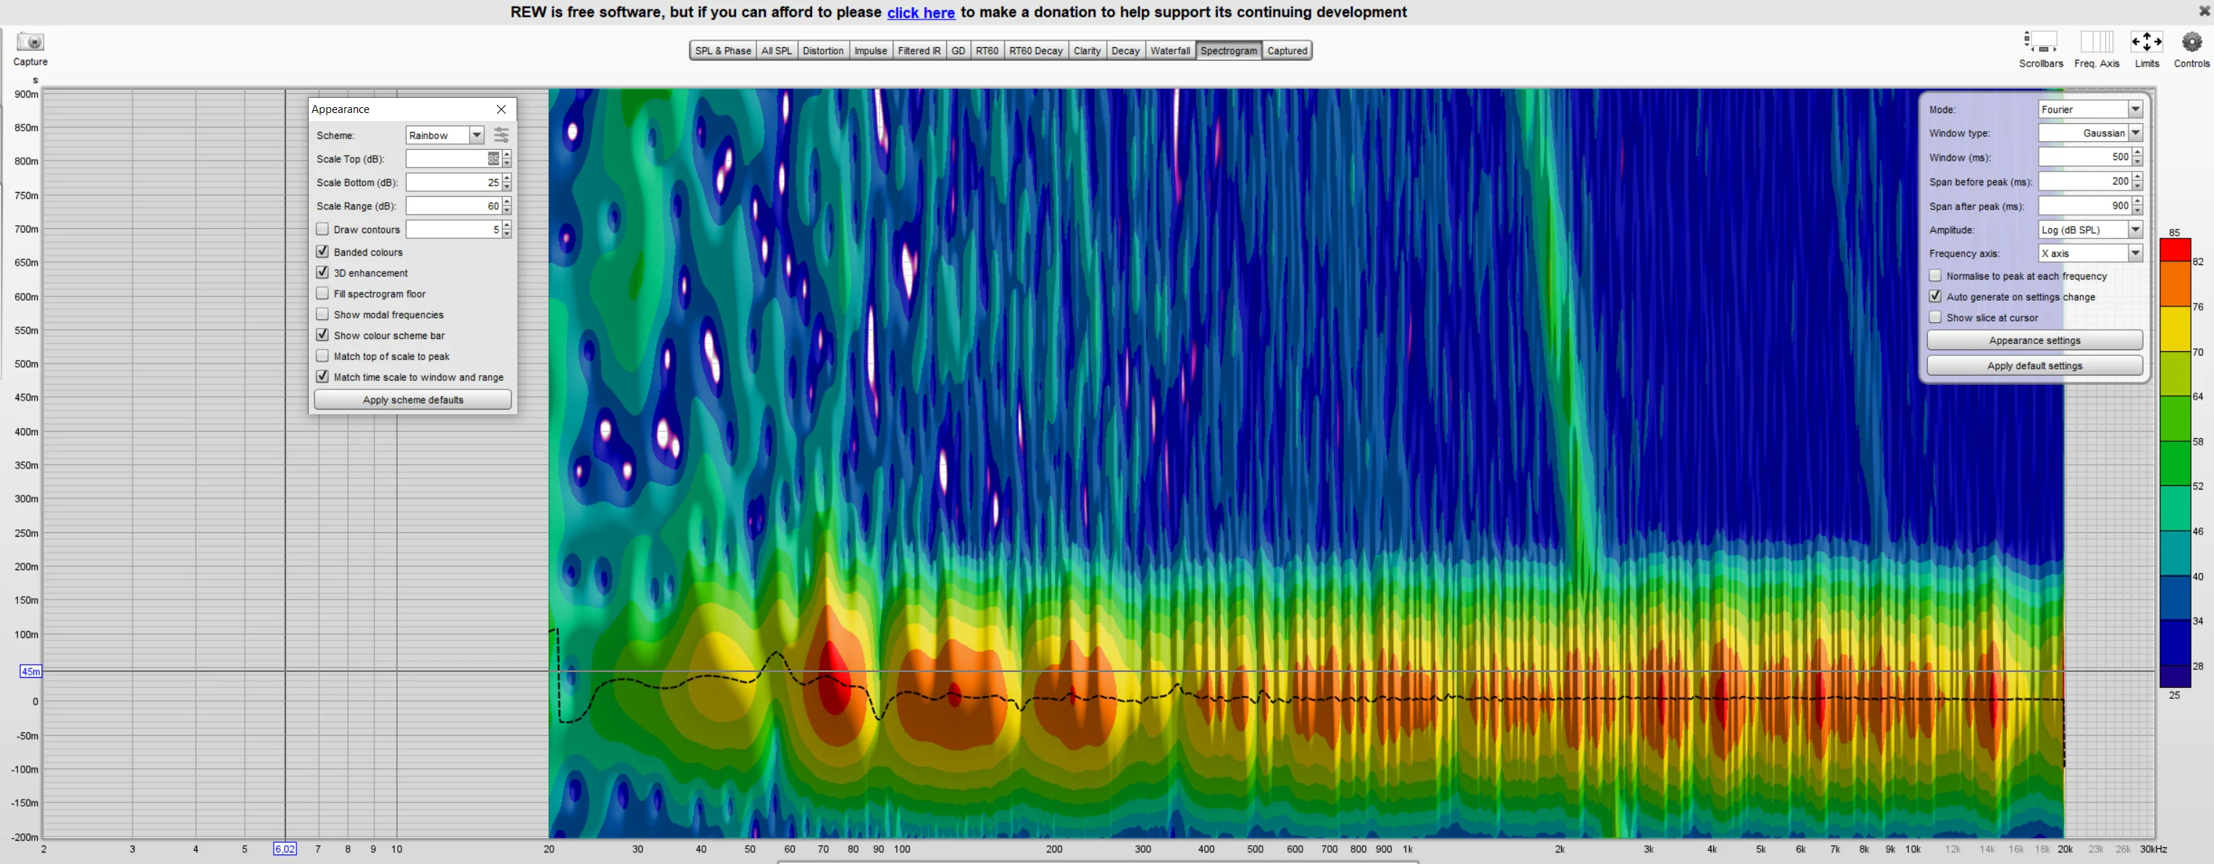Click Appearance settings button
Screen dimensions: 2214x864
(x=2034, y=340)
